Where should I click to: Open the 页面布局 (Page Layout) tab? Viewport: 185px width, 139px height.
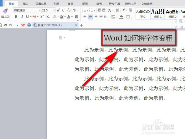41,4
